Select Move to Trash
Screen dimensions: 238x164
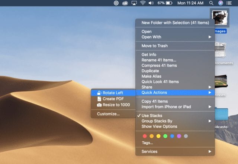pos(154,46)
